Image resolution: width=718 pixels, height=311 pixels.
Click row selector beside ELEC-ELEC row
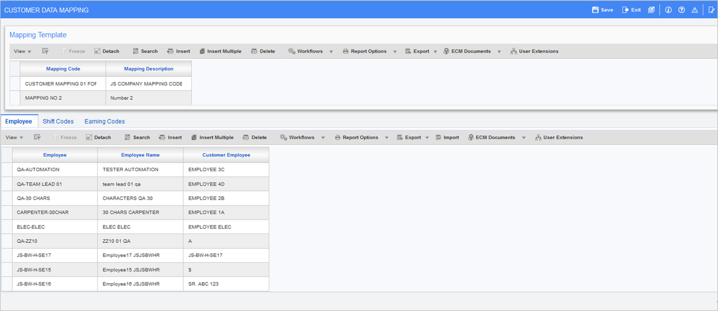click(x=6, y=227)
